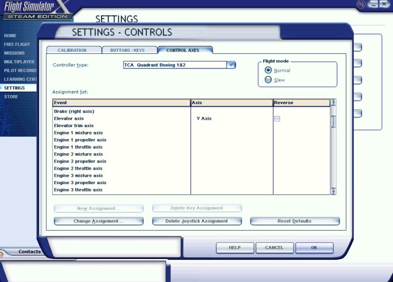Click the assignment list scroll up arrow
The height and width of the screenshot is (282, 393).
coord(333,102)
